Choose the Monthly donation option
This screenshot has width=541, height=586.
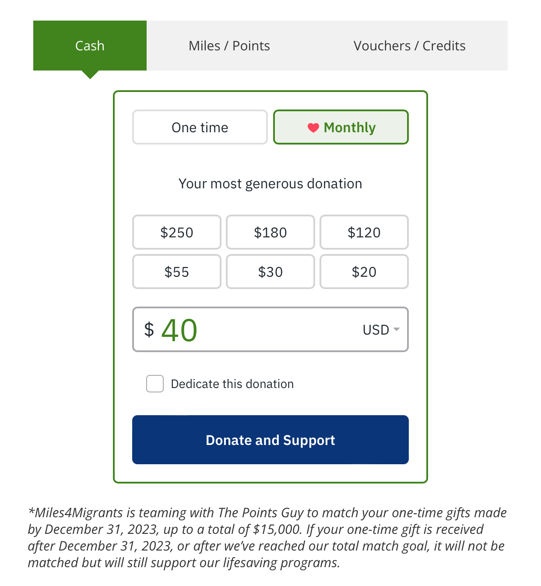pos(341,127)
